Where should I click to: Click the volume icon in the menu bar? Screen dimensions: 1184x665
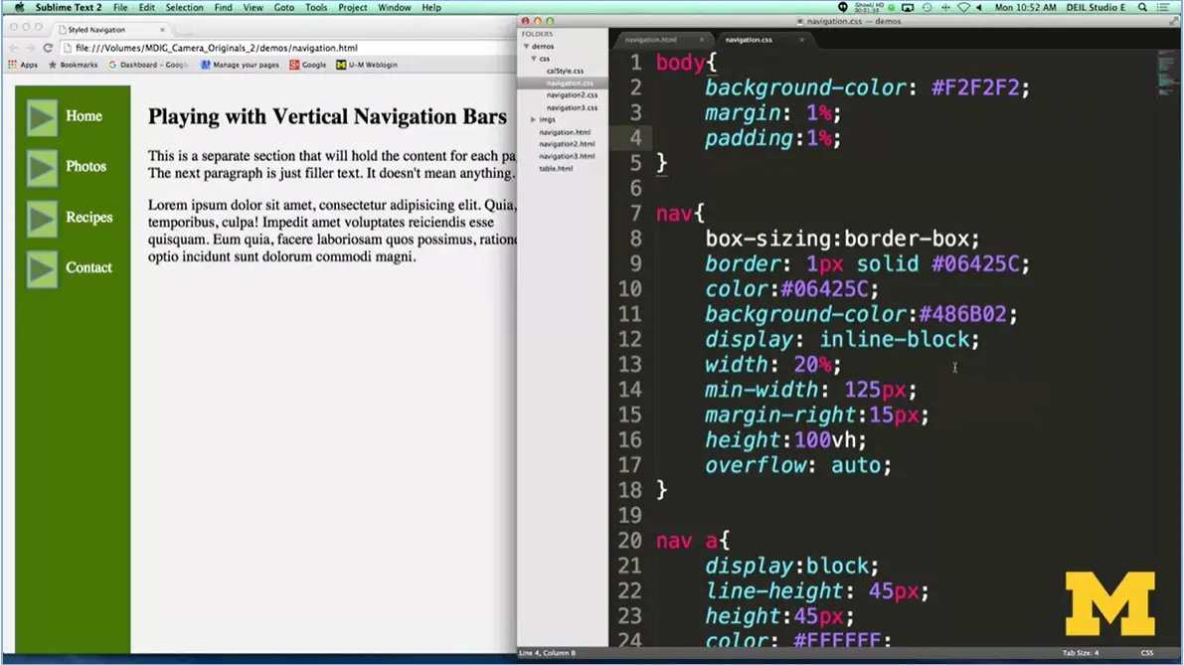click(979, 7)
